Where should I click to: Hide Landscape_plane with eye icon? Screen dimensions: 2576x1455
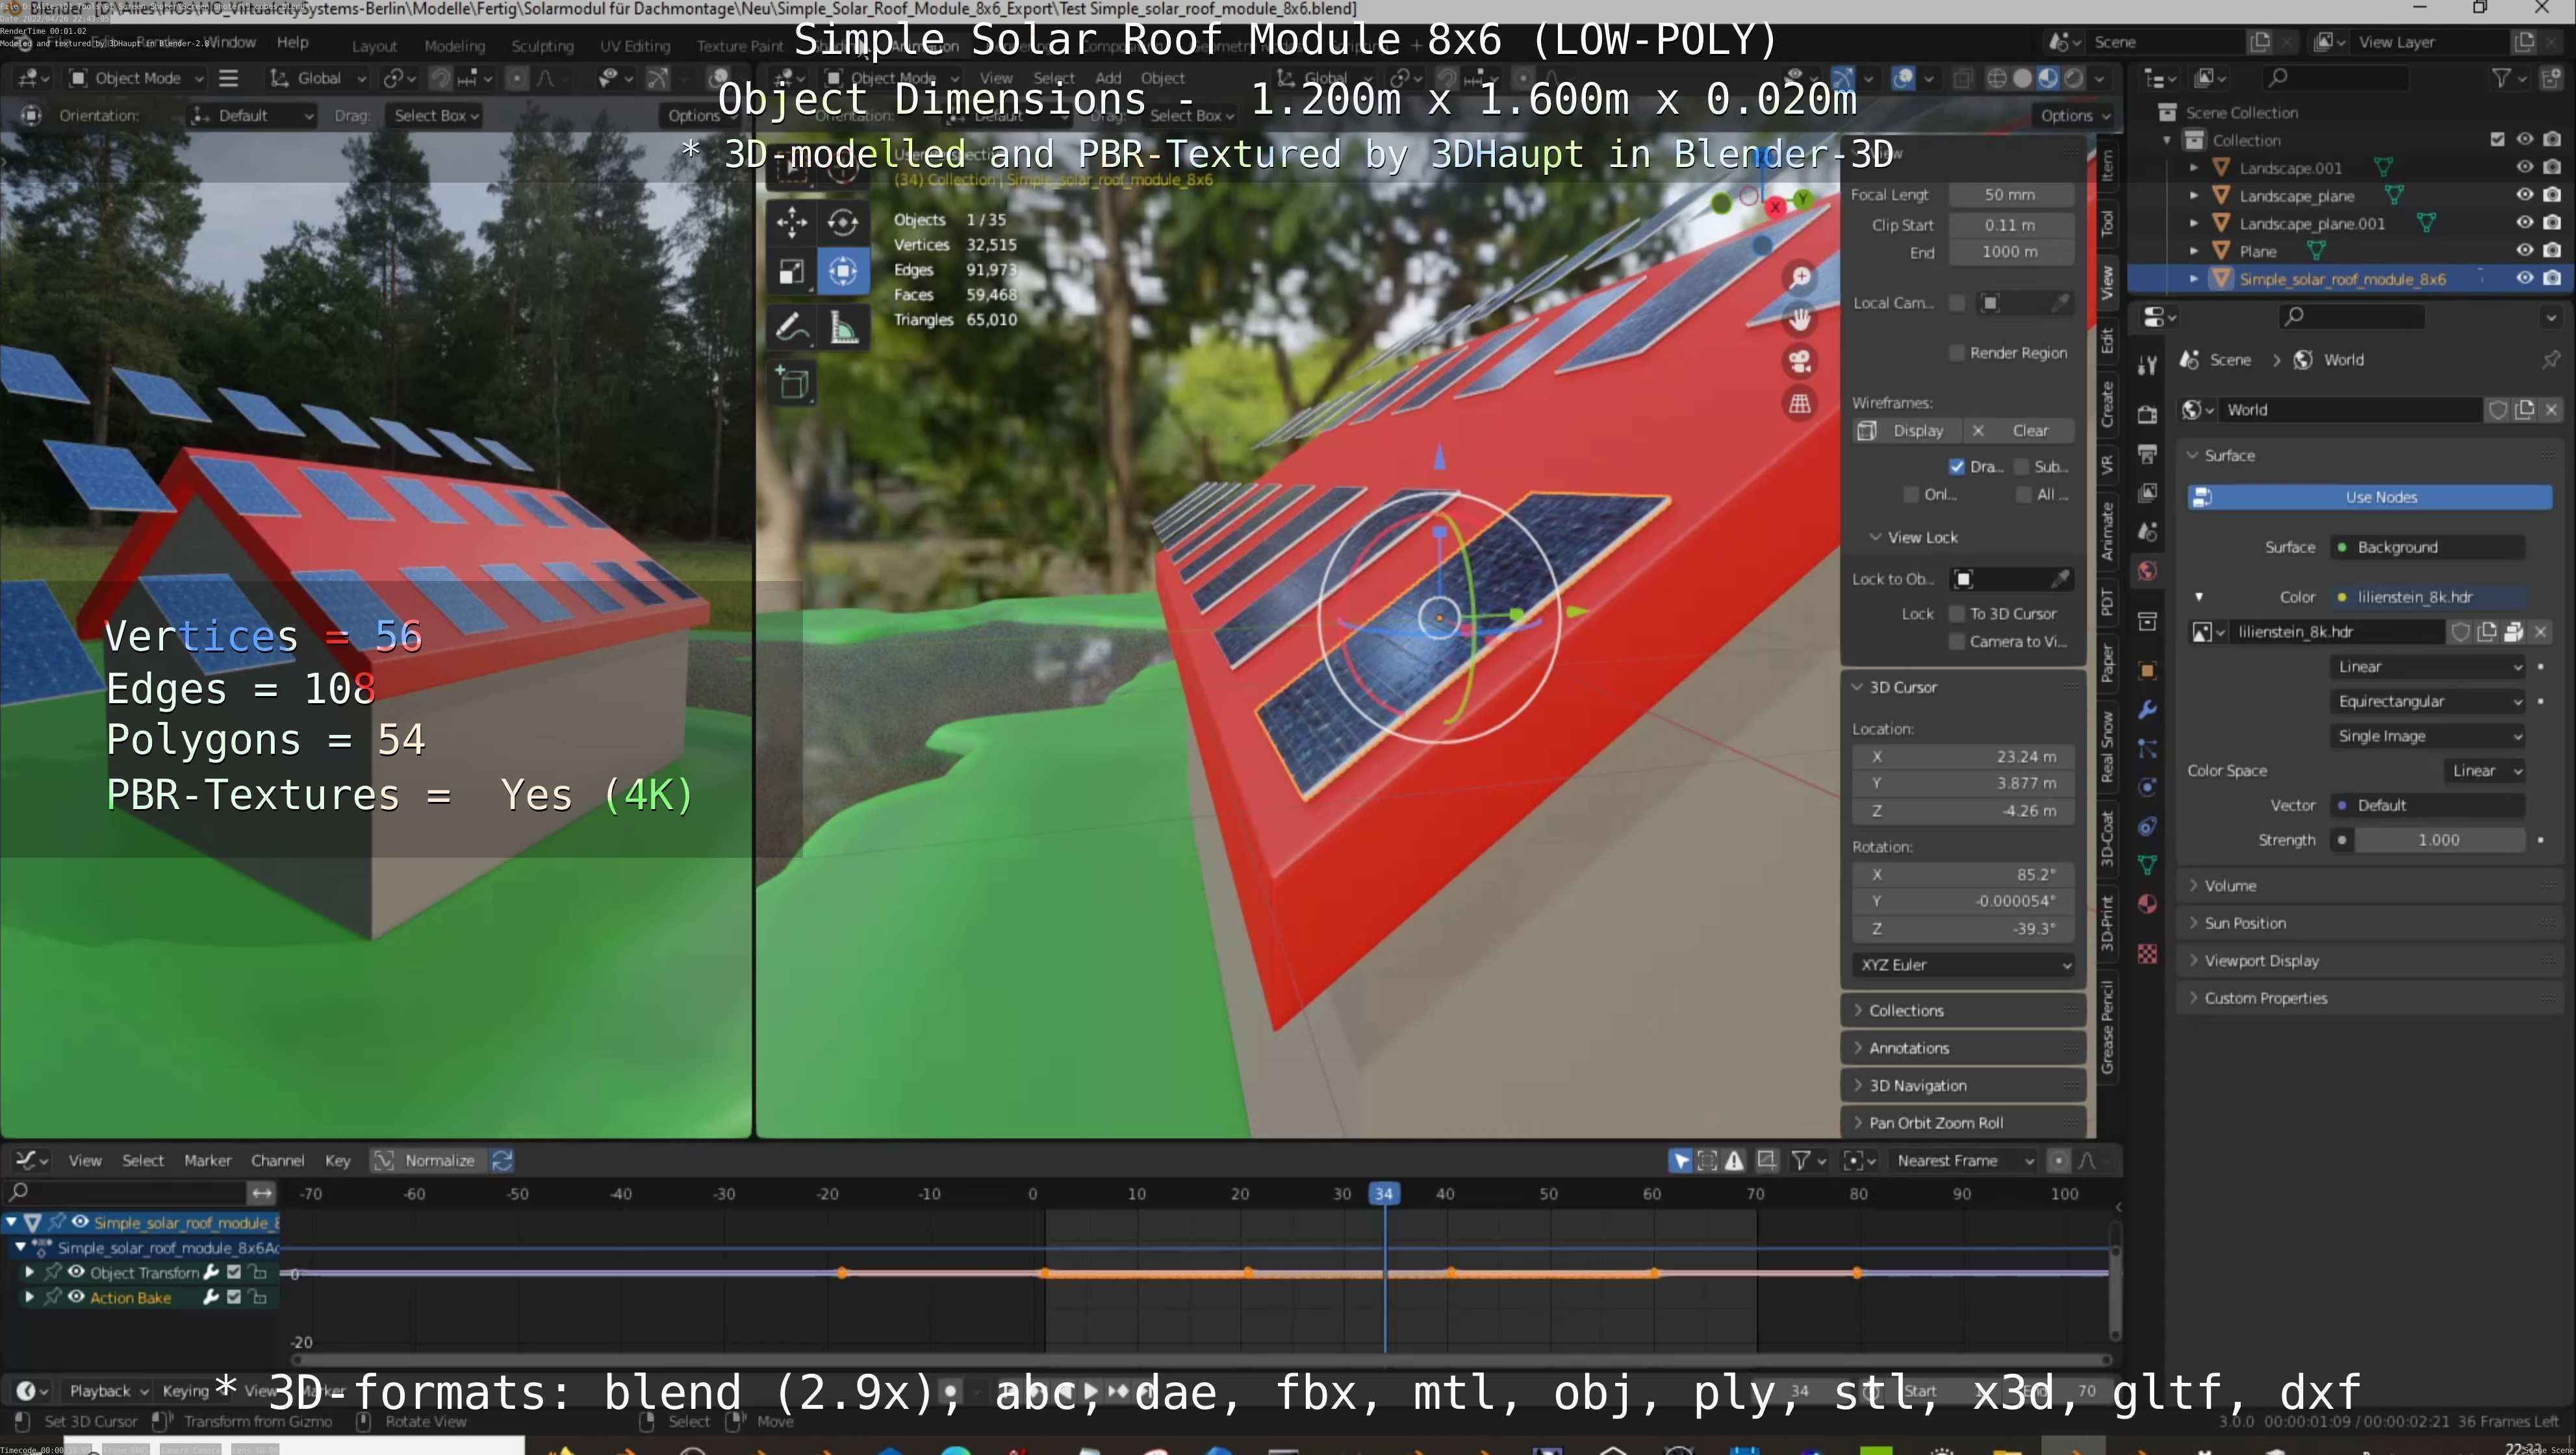(x=2524, y=195)
